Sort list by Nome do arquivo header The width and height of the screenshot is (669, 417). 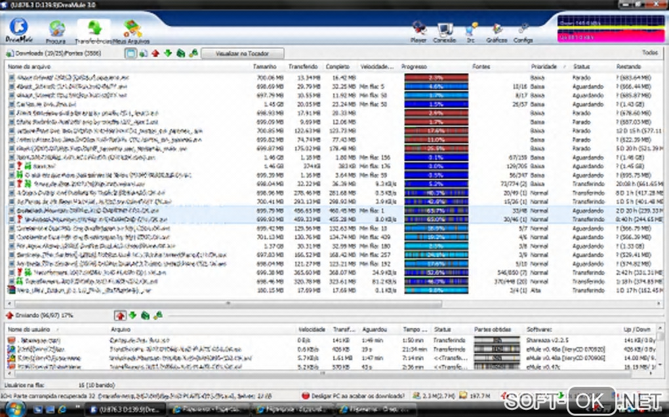click(29, 67)
